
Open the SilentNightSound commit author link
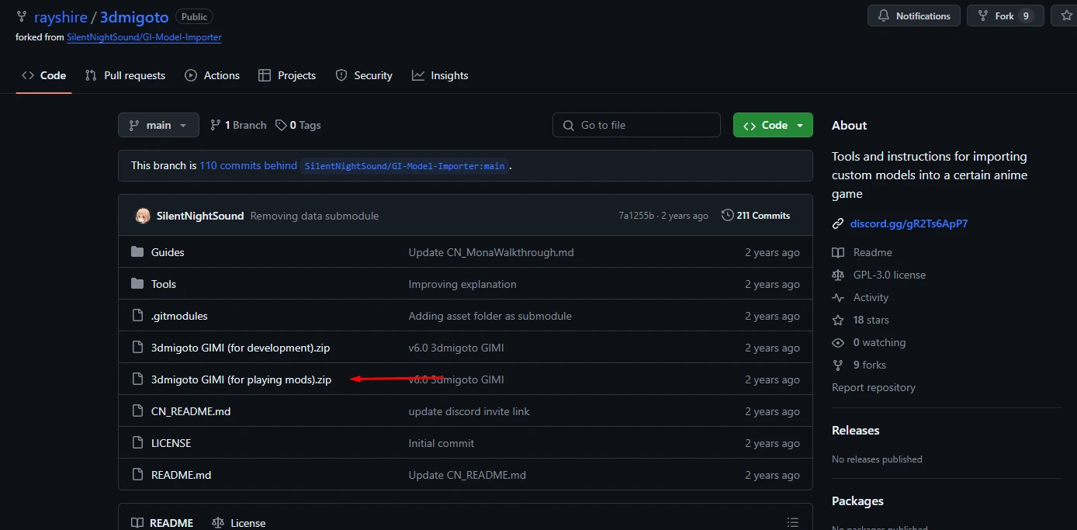200,216
